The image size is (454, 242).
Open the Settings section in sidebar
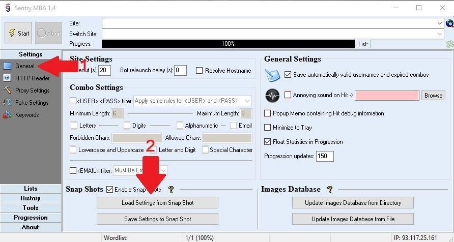pos(31,54)
